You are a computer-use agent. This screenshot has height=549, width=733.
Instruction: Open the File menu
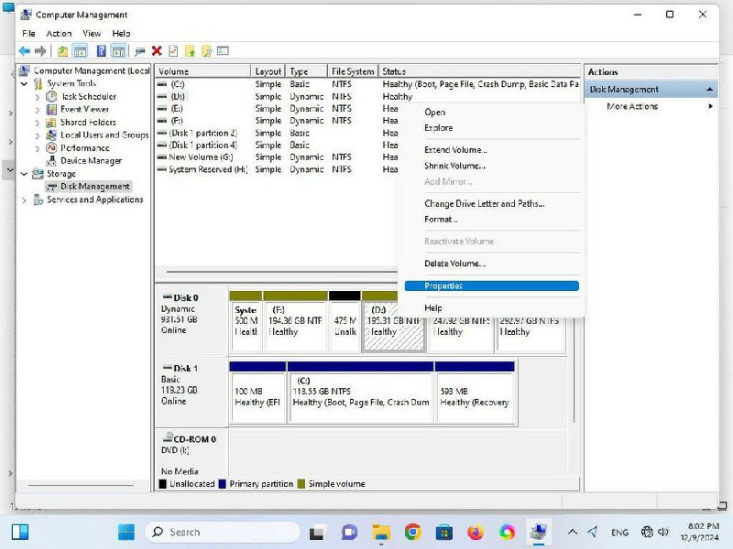[x=28, y=34]
